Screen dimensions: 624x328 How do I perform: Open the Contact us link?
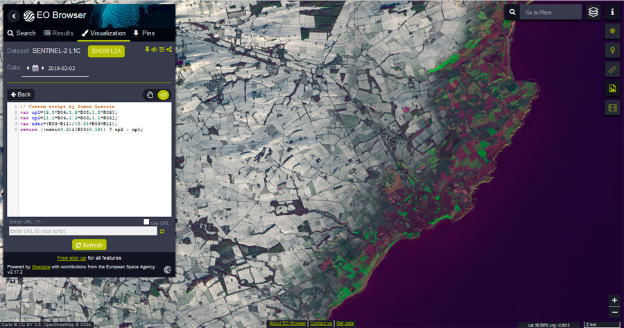click(321, 323)
